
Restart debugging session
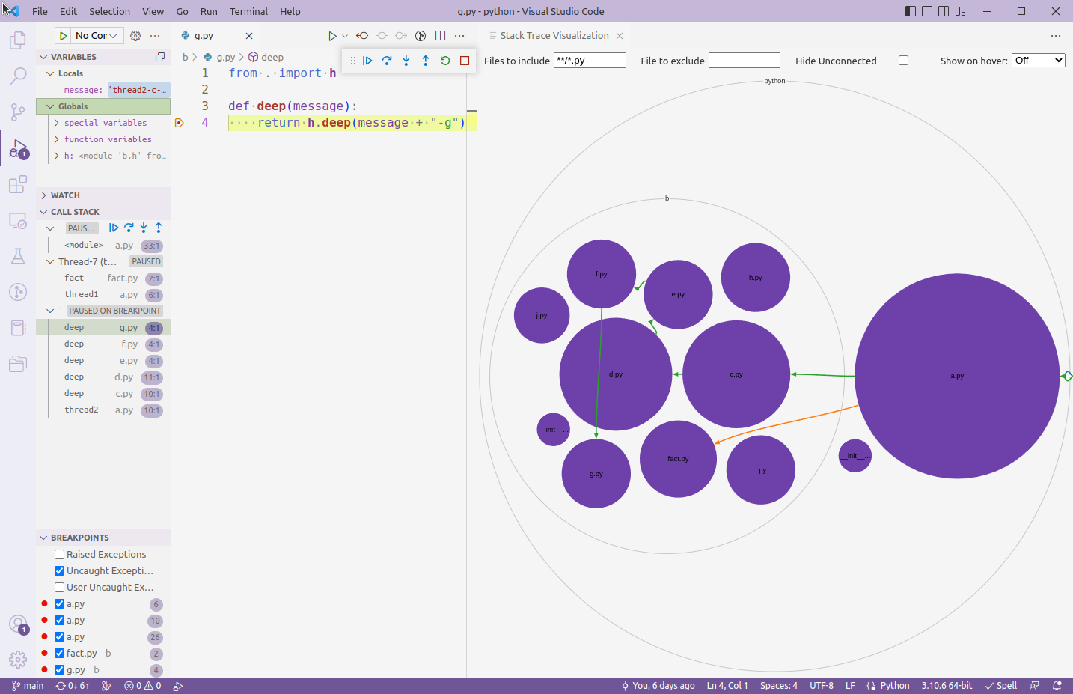(445, 61)
